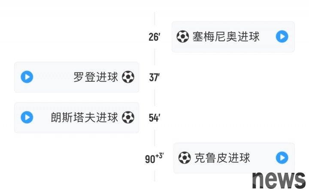This screenshot has width=309, height=191.
Task: Play the 罗登 goal video
Action: [x=27, y=77]
